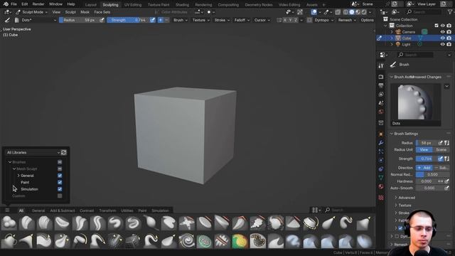Hide the Cube in the outliner
Image resolution: width=455 pixels, height=256 pixels.
pos(442,38)
